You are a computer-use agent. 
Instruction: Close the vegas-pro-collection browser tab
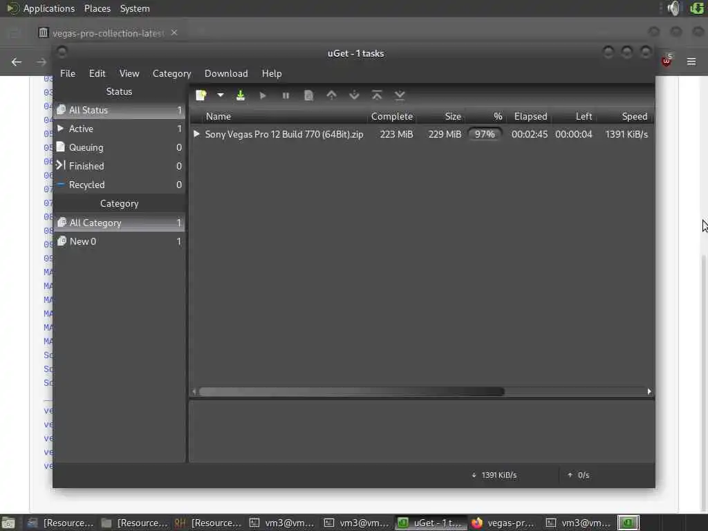(174, 32)
